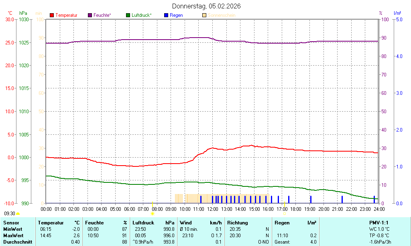Select the Luftdruck column header in table
Screen dimensions: 411x246
pos(142,222)
